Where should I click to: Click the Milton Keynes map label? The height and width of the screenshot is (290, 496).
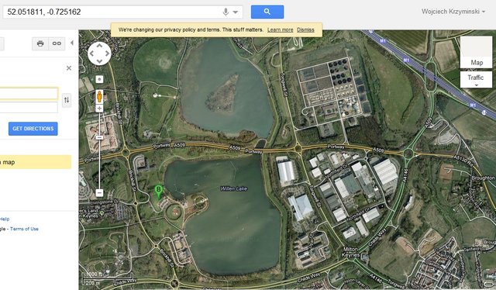coord(350,252)
